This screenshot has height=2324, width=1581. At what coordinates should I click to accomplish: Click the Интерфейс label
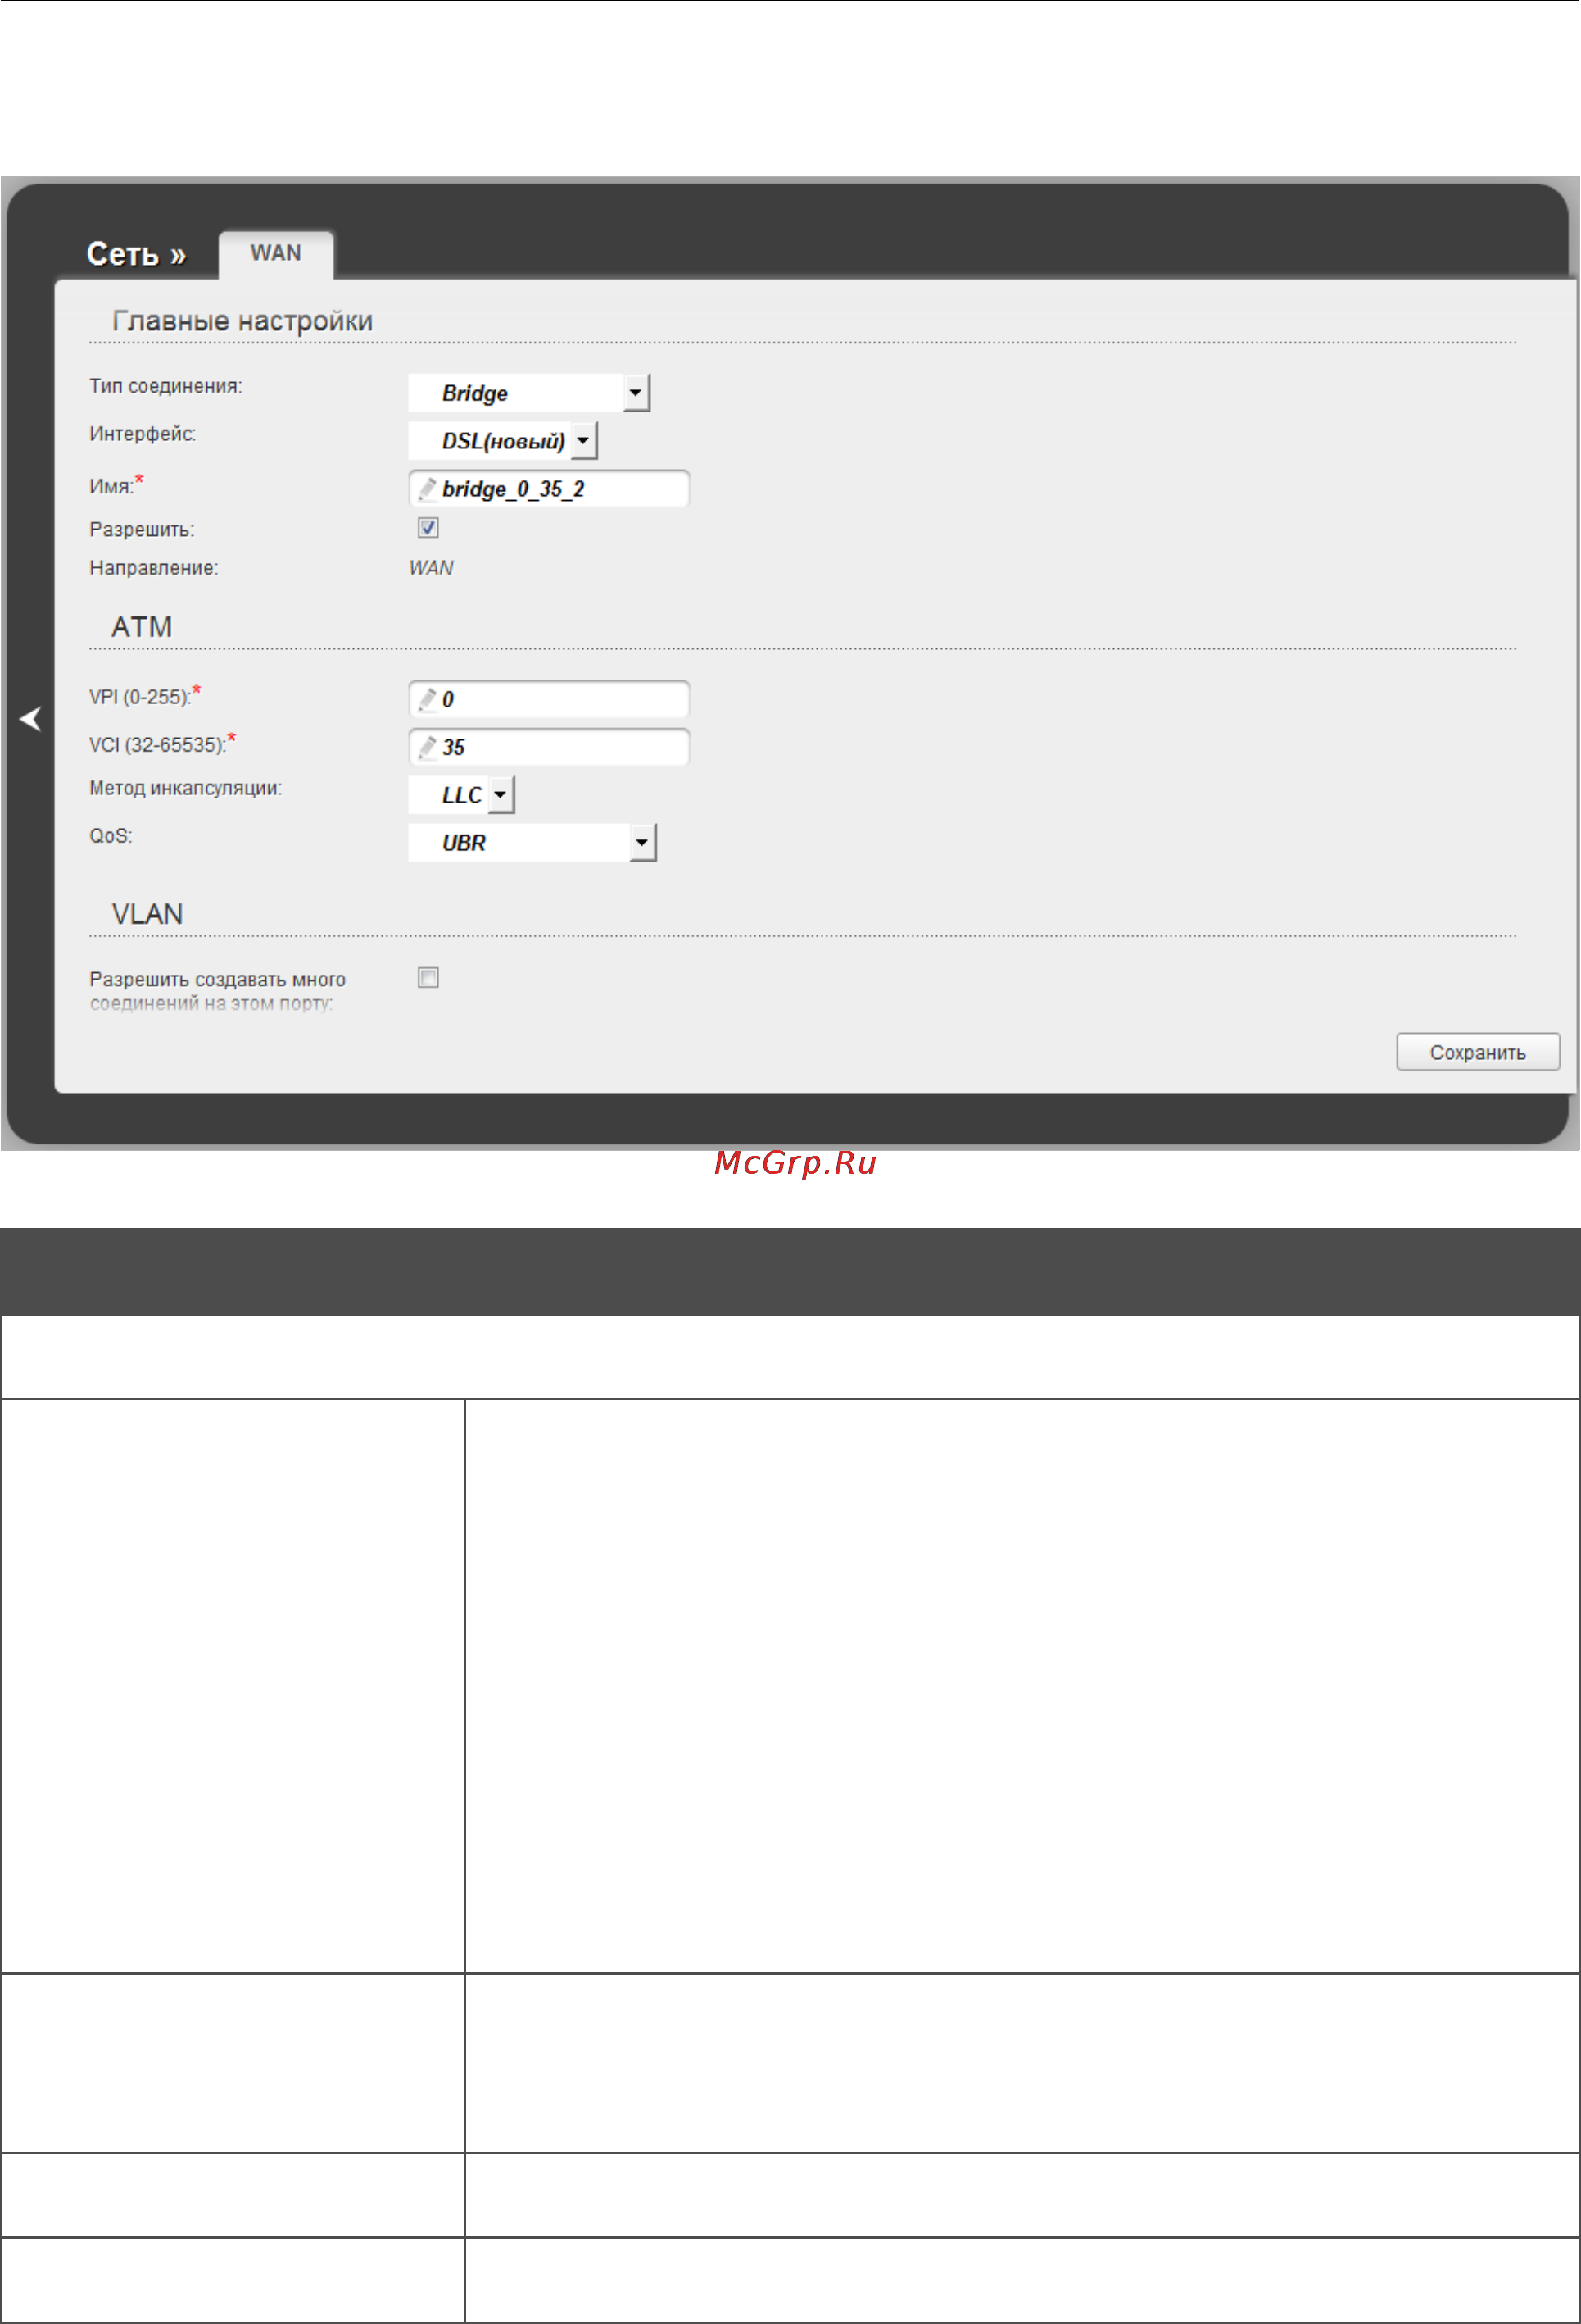(x=143, y=434)
